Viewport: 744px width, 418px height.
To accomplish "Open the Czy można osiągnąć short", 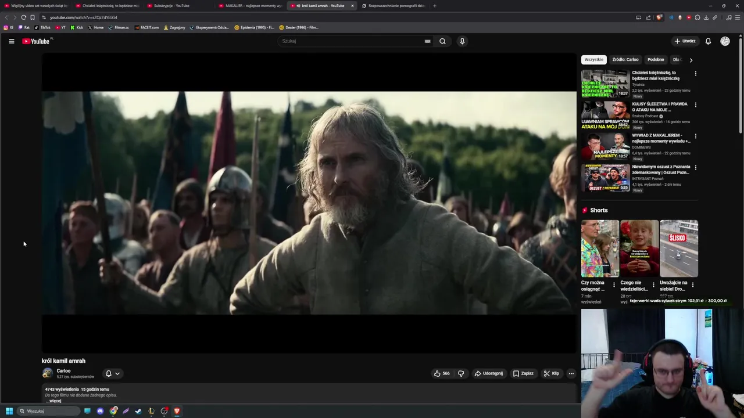I will click(600, 248).
